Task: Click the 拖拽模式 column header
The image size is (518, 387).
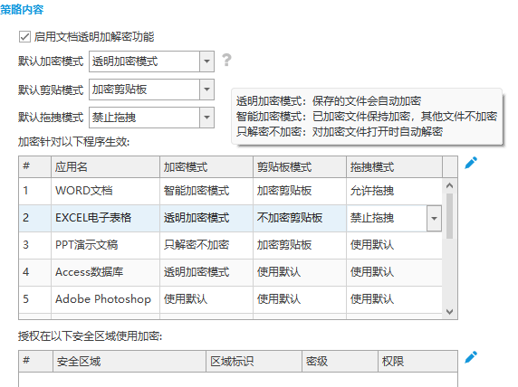Action: [x=394, y=167]
